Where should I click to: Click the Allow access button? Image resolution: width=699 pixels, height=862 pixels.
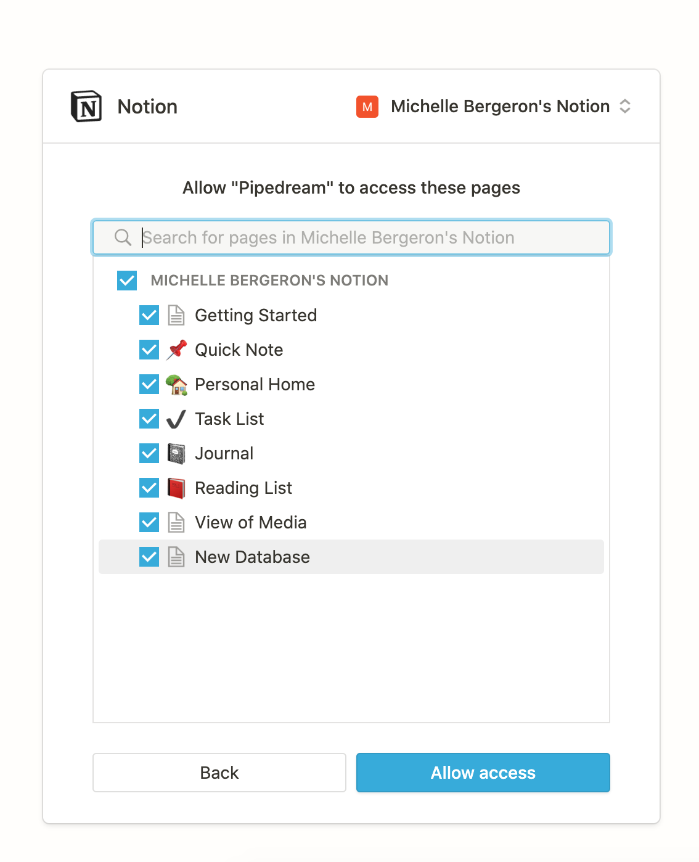tap(483, 773)
